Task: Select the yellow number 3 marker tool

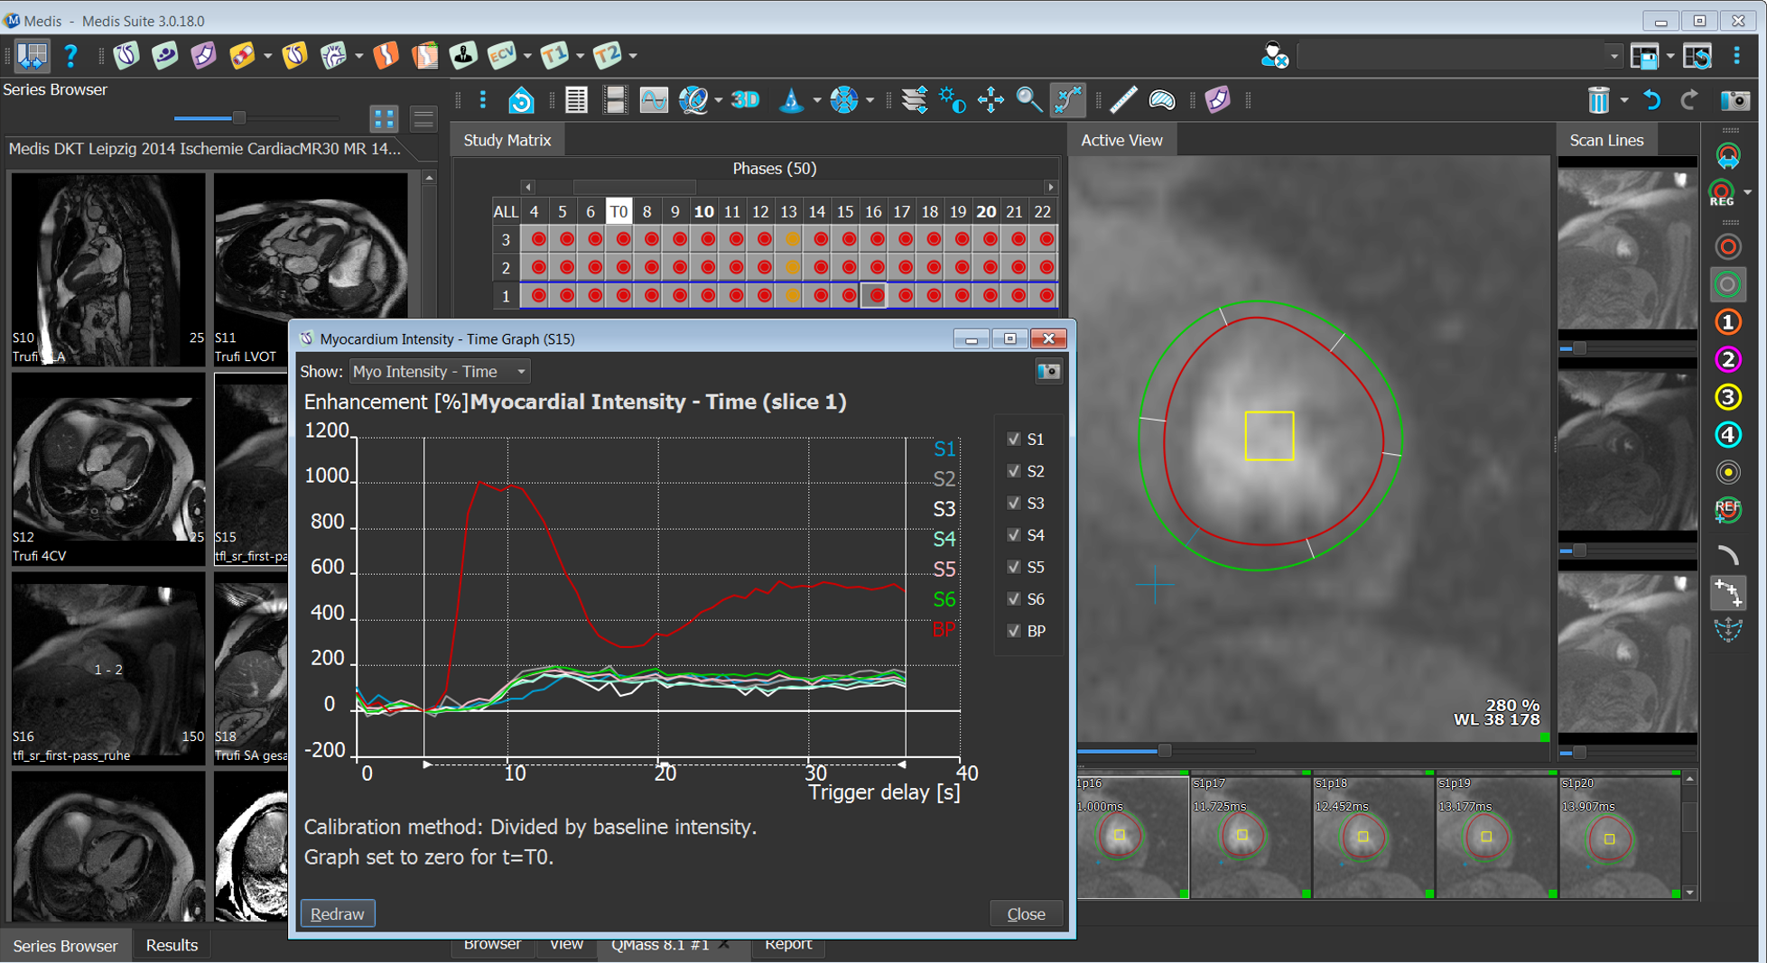Action: pos(1727,397)
